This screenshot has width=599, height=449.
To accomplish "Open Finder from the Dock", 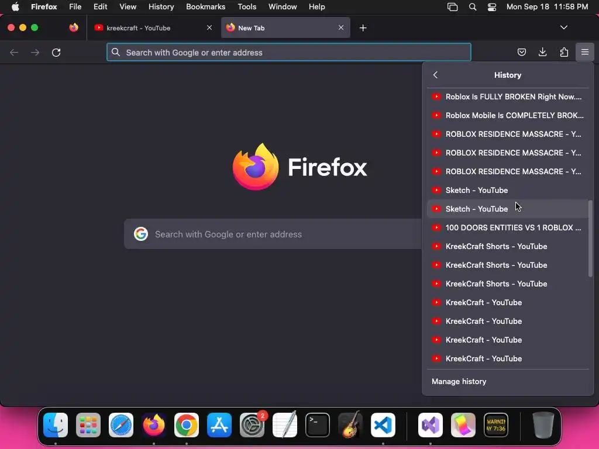I will tap(56, 425).
